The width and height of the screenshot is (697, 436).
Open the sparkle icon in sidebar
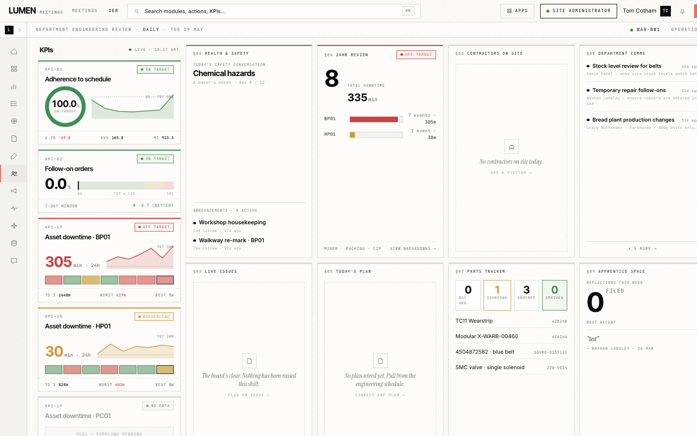[14, 226]
